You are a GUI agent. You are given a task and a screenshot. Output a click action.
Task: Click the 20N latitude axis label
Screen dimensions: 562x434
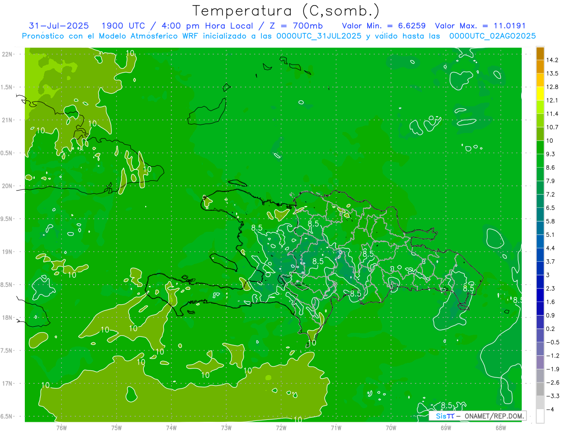7,186
